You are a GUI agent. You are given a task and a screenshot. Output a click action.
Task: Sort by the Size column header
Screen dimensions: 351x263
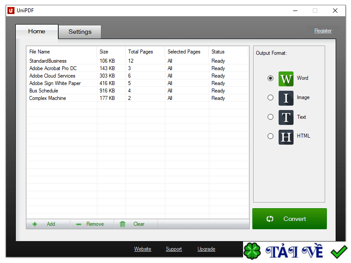point(111,52)
